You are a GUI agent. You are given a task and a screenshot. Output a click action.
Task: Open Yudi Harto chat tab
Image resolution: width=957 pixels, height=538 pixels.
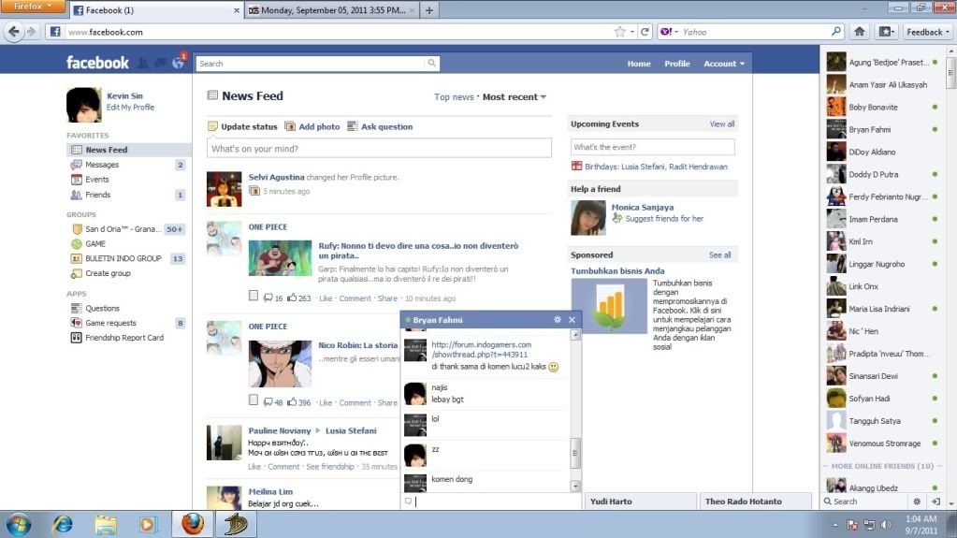[x=640, y=502]
